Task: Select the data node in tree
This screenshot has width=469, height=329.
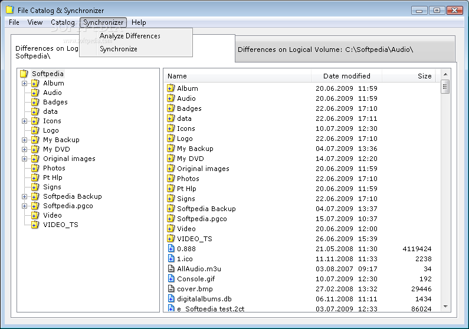Action: (50, 111)
